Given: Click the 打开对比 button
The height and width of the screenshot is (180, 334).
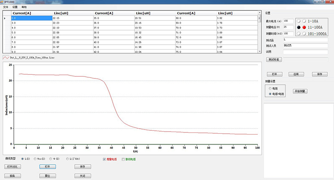Looking at the screenshot, I should click(13, 167).
